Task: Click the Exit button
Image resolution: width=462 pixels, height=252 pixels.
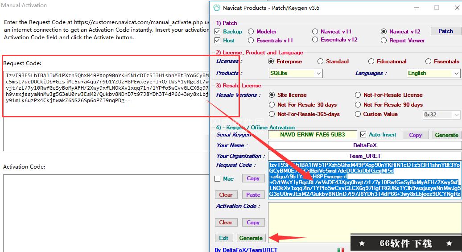Action: [223, 238]
